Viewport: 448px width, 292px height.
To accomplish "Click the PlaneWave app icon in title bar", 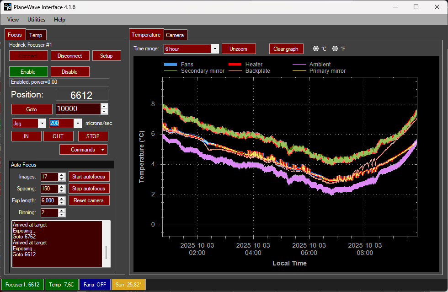I will click(8, 7).
